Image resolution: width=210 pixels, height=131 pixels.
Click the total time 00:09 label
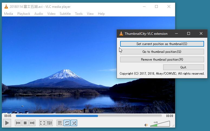click(170, 116)
